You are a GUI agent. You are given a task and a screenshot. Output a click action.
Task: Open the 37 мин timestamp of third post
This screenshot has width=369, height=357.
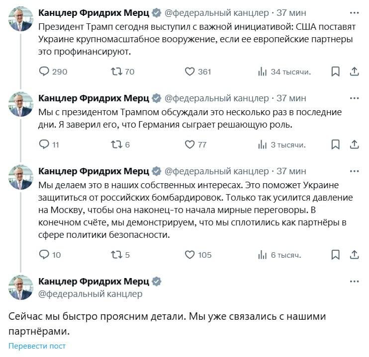(291, 171)
